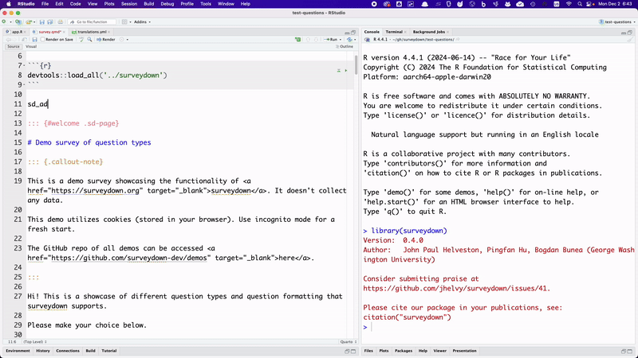The image size is (638, 358).
Task: Click the 'sd_ad' text on line 11
Action: (37, 104)
